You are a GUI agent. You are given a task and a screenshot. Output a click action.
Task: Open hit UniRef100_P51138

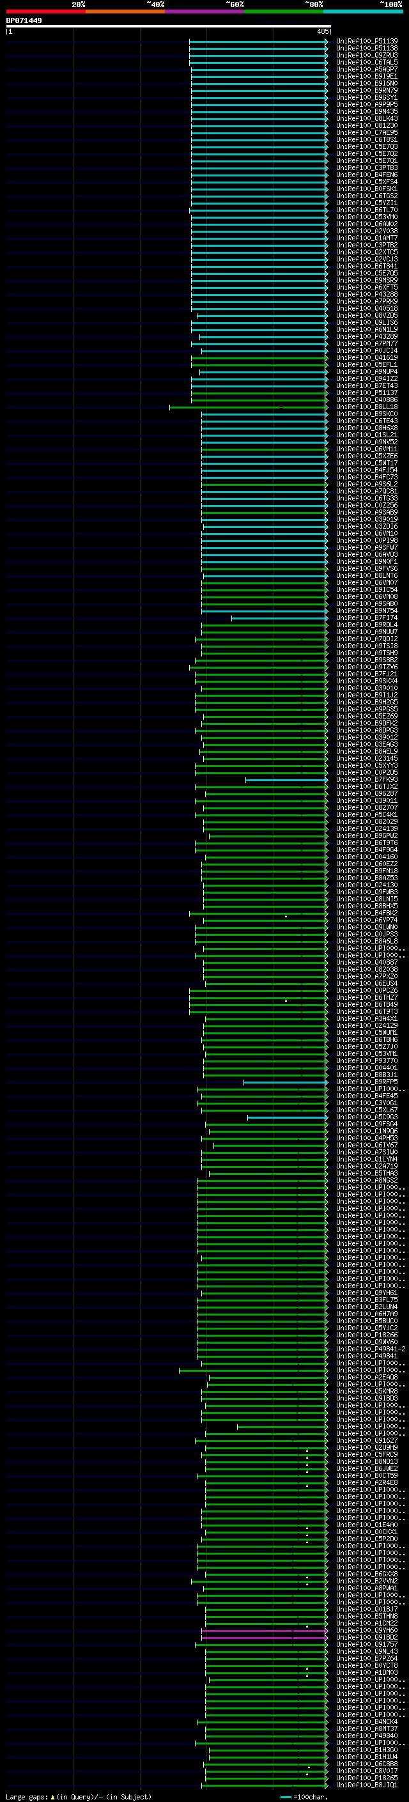(x=367, y=49)
